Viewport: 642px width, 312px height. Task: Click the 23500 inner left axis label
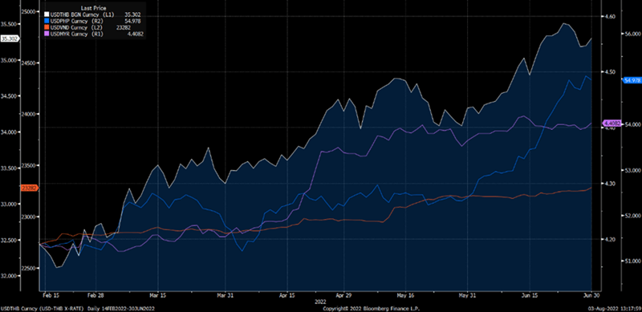click(28, 166)
